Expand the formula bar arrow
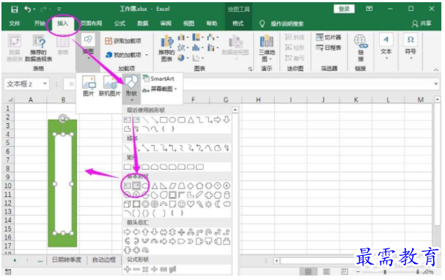The width and height of the screenshot is (445, 280). pyautogui.click(x=436, y=84)
